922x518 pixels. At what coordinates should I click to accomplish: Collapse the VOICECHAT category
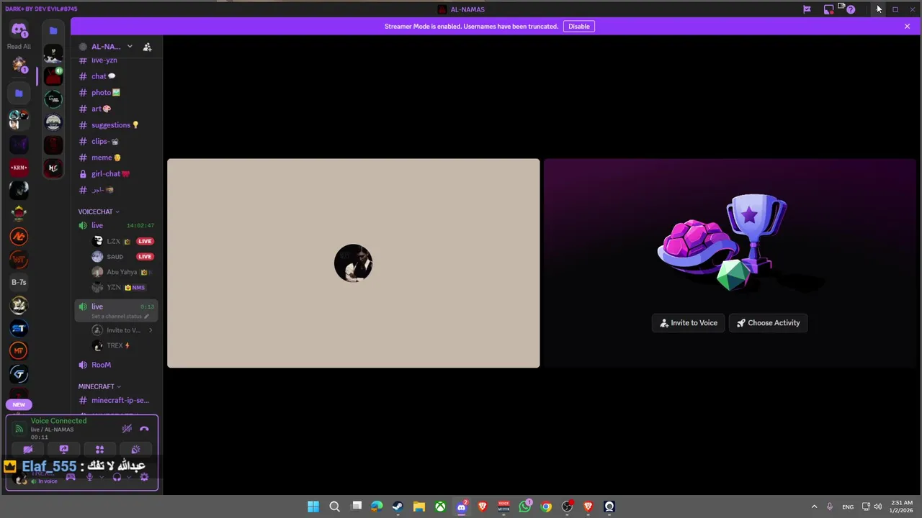click(99, 212)
